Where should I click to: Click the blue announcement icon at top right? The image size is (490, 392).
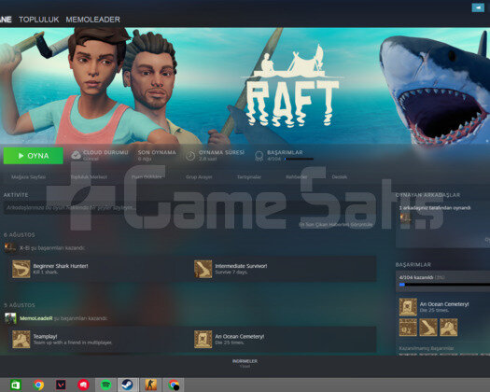(478, 7)
